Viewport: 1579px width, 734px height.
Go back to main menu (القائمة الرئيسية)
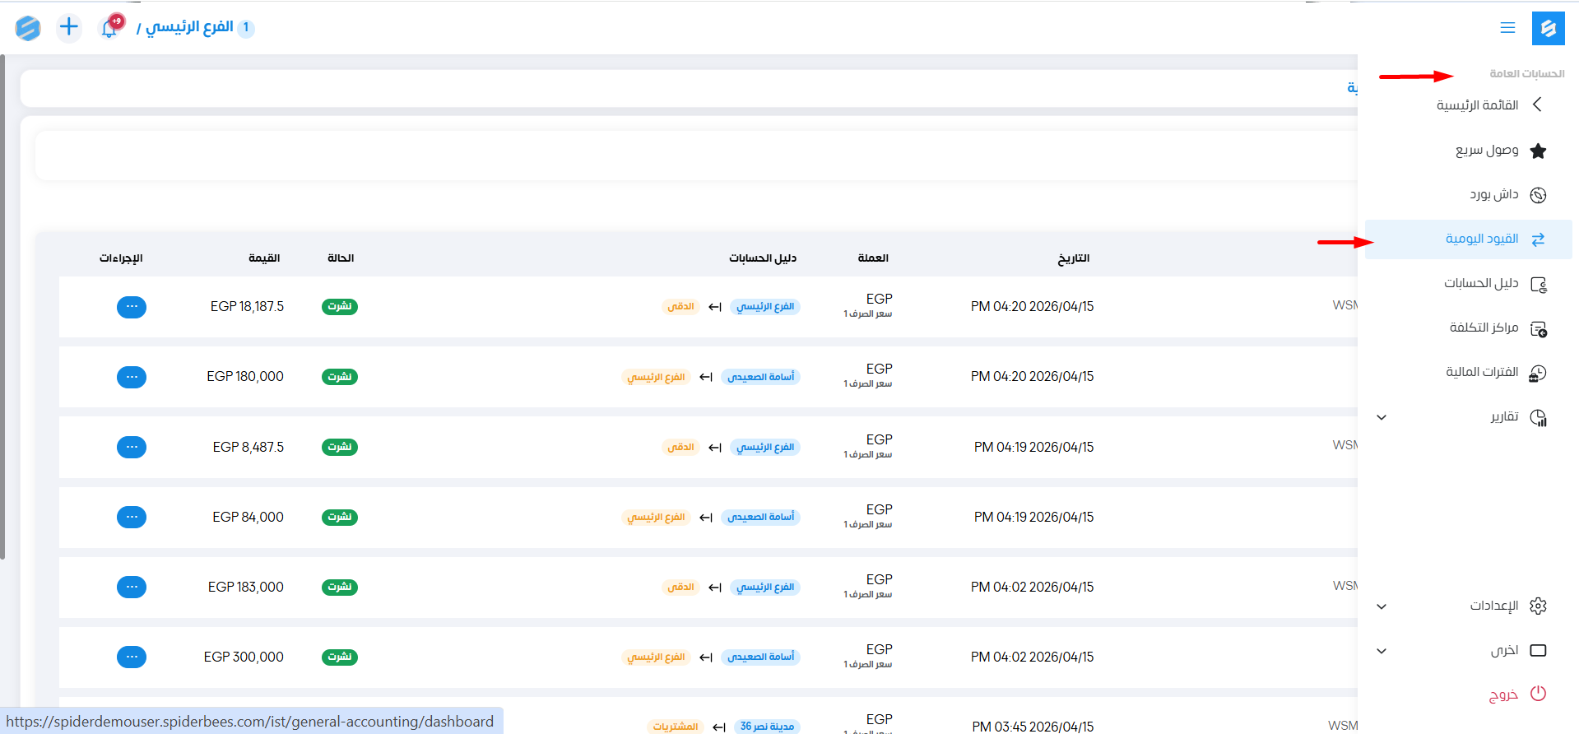pos(1477,105)
